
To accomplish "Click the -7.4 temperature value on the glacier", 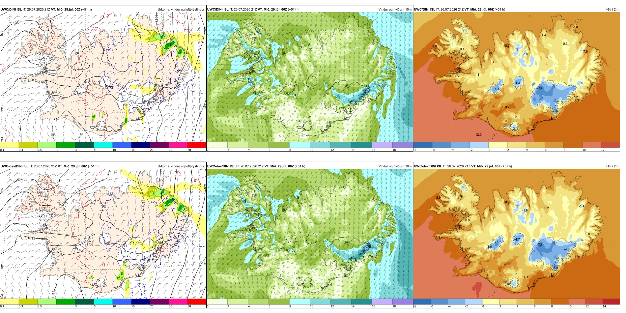I will pyautogui.click(x=540, y=89).
